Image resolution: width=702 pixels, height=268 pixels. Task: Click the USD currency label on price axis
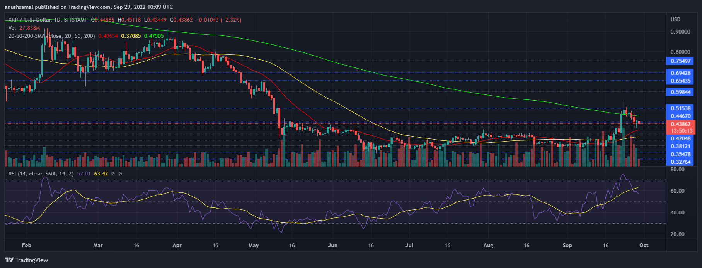pyautogui.click(x=675, y=19)
